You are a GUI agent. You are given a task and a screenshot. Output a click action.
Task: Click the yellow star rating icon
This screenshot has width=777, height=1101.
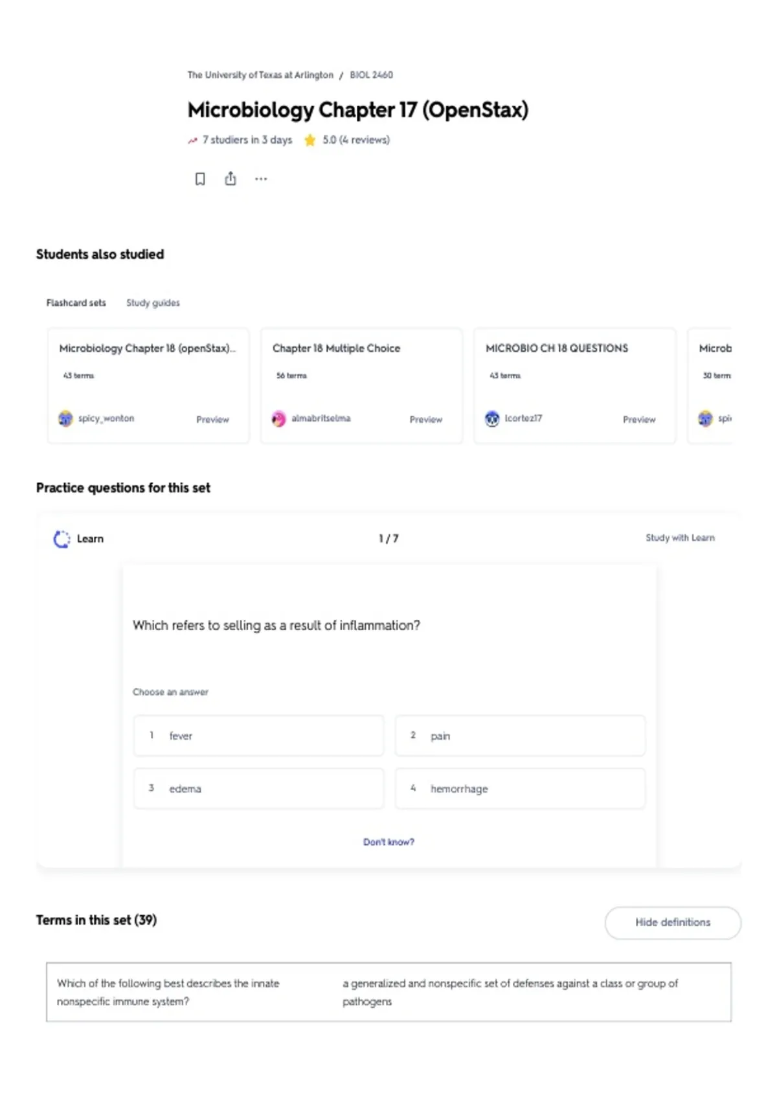(x=310, y=140)
